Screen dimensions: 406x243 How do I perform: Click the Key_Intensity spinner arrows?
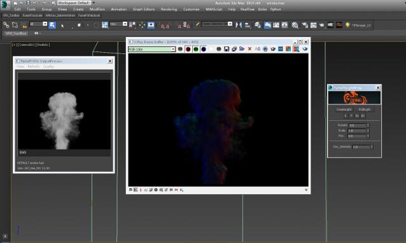coord(372,147)
